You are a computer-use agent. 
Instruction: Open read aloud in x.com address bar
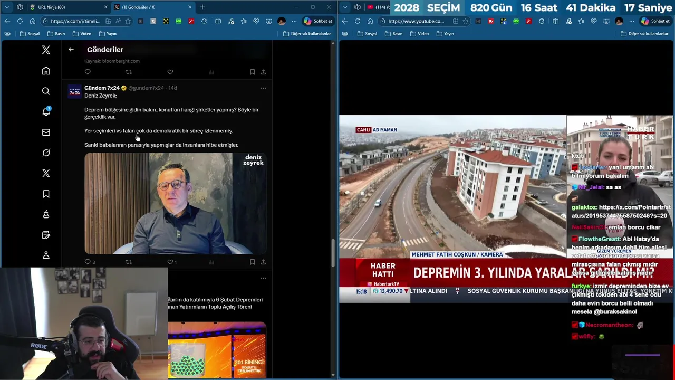(118, 21)
